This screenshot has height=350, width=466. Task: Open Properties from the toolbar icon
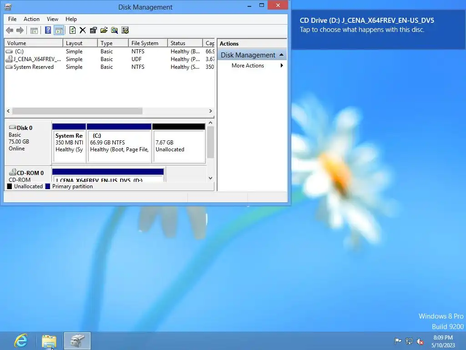[93, 30]
